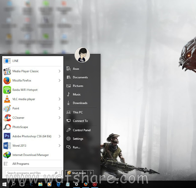Open shutdown options arrow next to Shut down
This screenshot has width=196, height=188.
point(91,173)
